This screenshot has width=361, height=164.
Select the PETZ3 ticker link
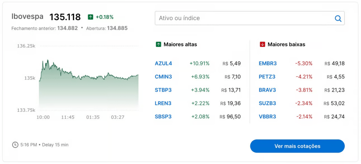[x=267, y=77]
